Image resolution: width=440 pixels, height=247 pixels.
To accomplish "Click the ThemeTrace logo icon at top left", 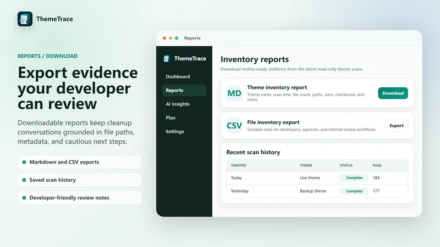I will [25, 19].
